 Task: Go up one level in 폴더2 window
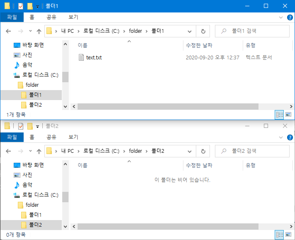[x=39, y=151]
